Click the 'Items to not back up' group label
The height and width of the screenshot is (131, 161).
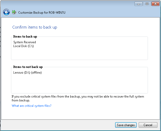click(x=28, y=67)
